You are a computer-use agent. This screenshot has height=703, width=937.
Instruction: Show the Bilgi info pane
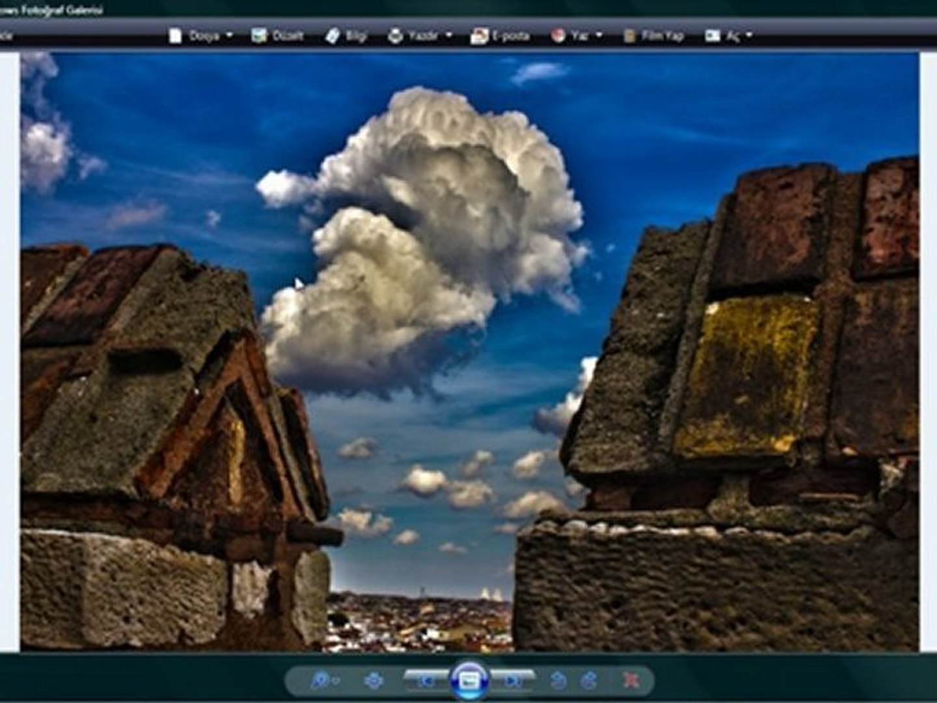346,36
